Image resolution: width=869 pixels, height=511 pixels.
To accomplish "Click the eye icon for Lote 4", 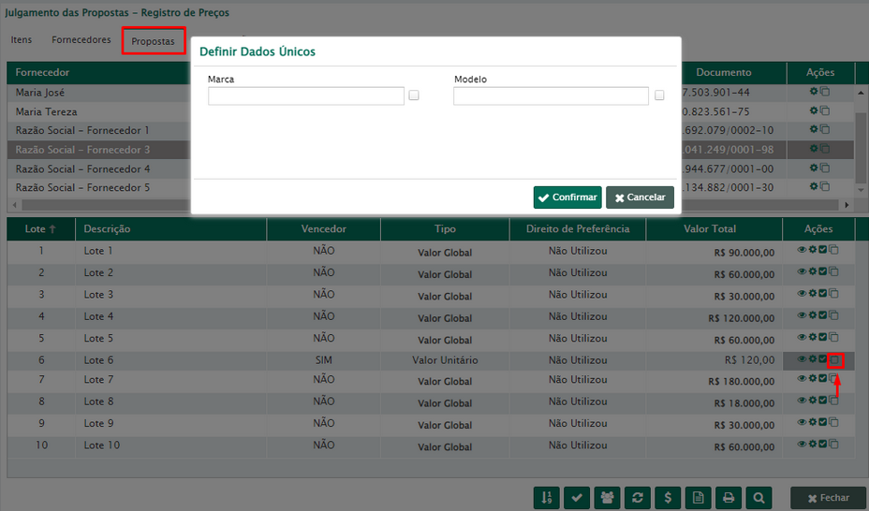I will coord(802,315).
